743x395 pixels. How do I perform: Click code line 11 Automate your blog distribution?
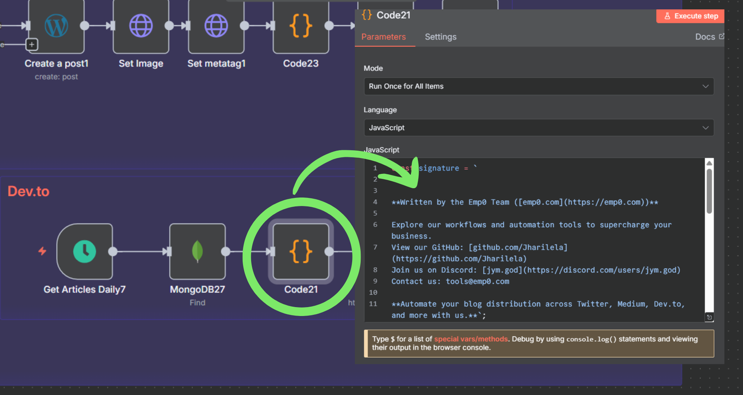tap(538, 309)
